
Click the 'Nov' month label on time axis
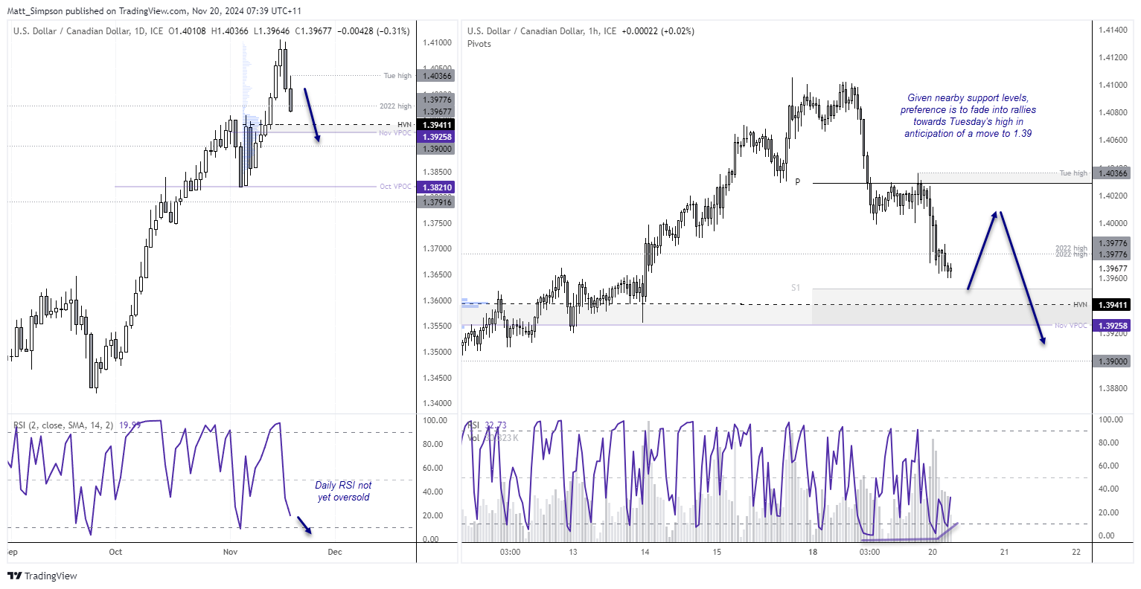230,552
